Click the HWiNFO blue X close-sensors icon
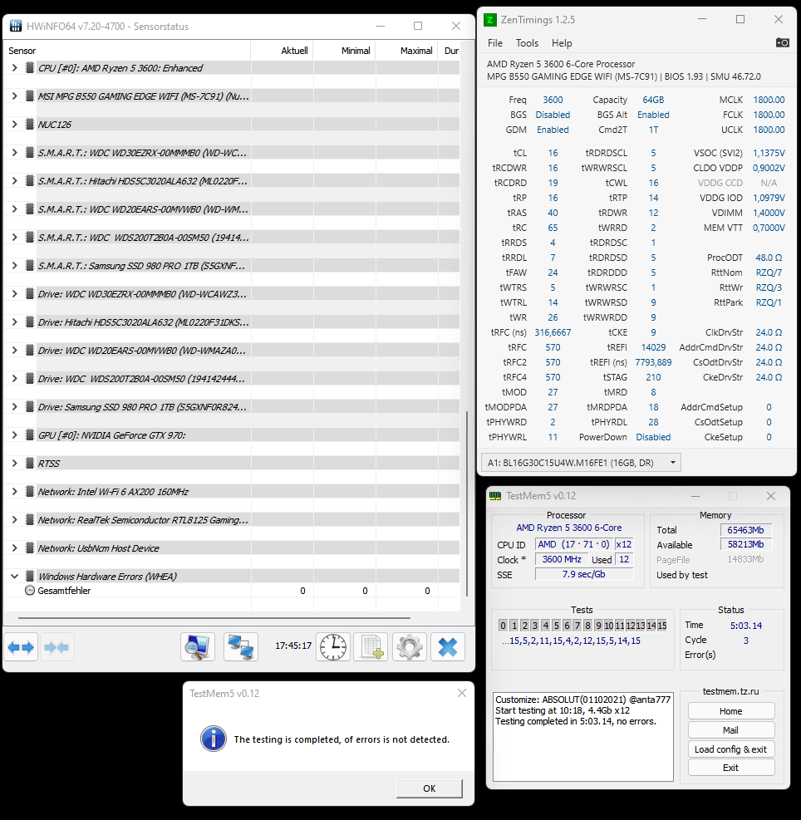 (448, 647)
